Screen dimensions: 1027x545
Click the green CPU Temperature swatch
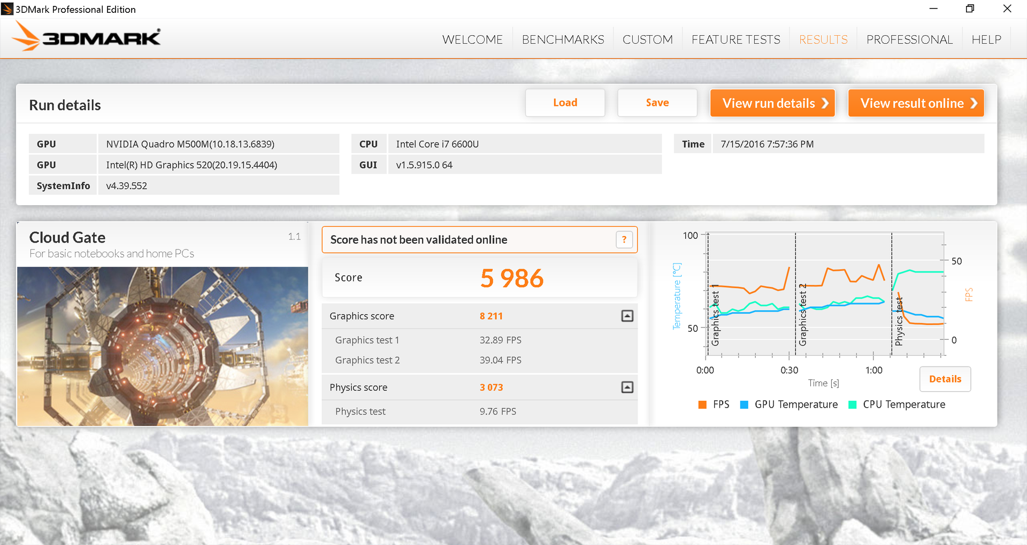tap(853, 404)
